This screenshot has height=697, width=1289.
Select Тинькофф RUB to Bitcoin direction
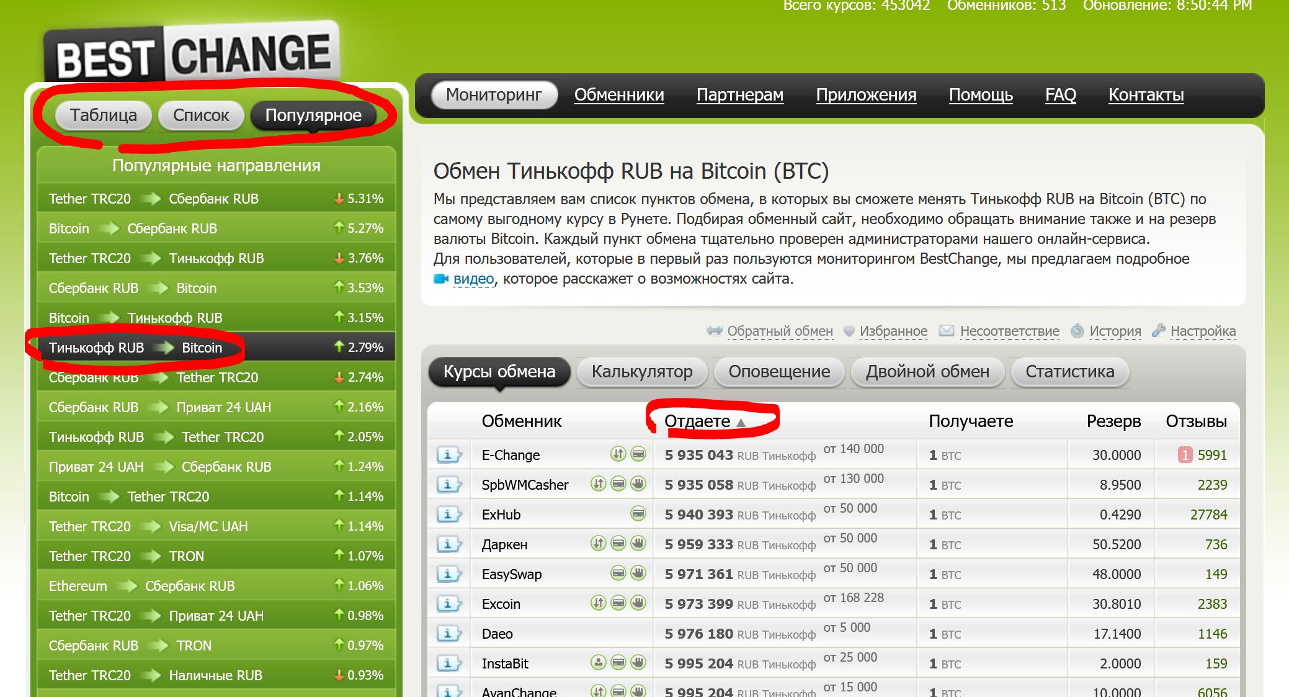216,348
